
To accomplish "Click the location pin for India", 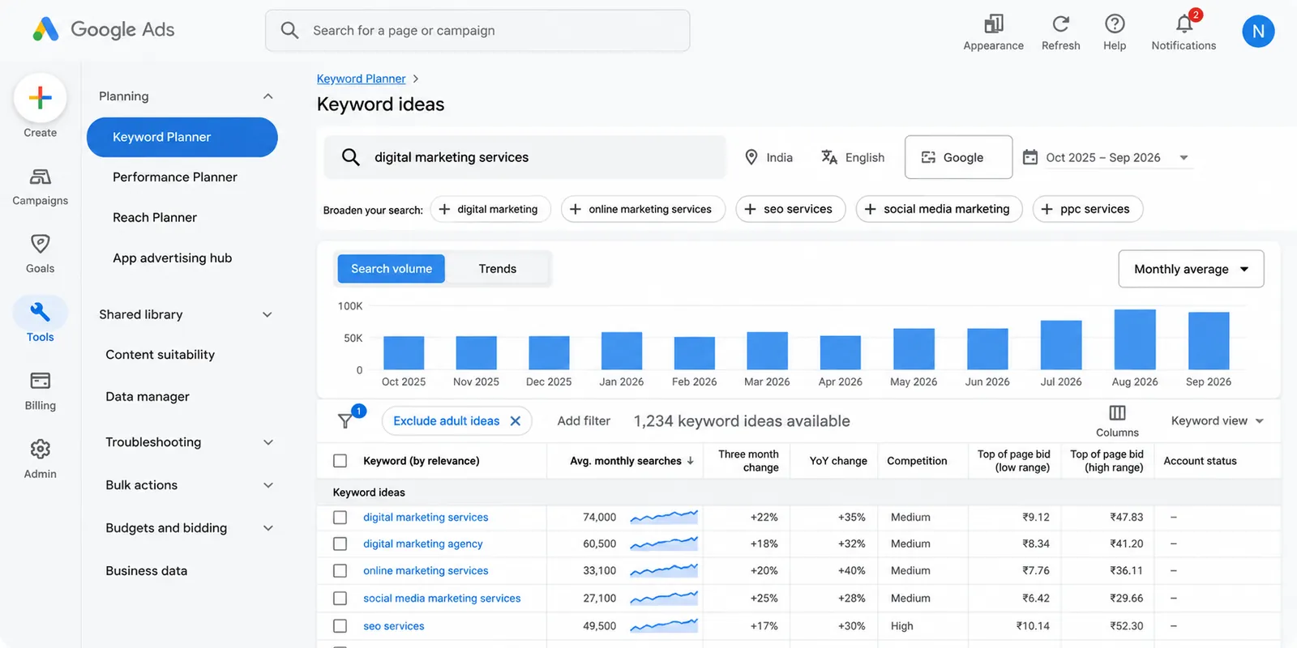I will coord(751,157).
